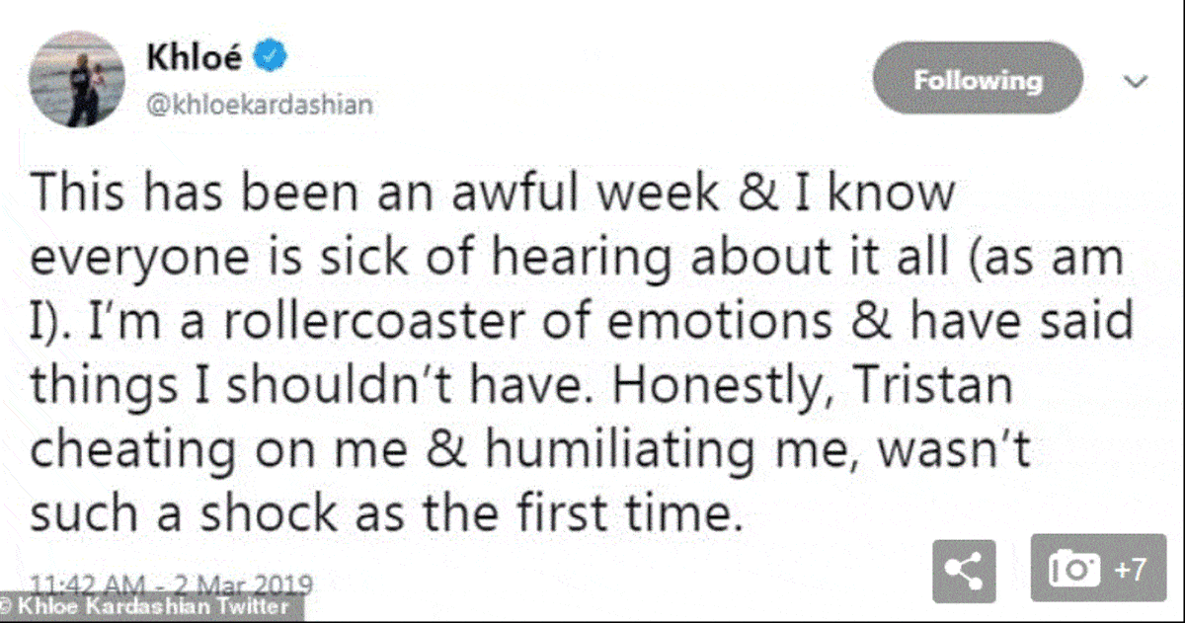Toggle the Following button

tap(977, 80)
